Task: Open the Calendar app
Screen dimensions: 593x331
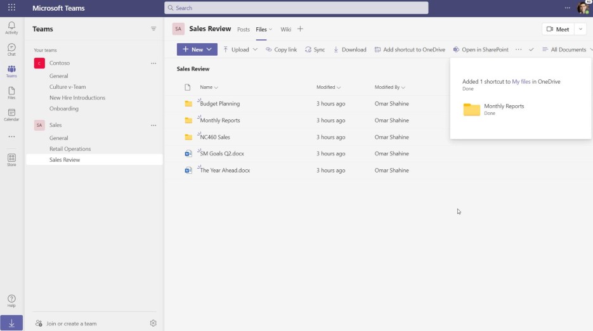Action: 11,115
